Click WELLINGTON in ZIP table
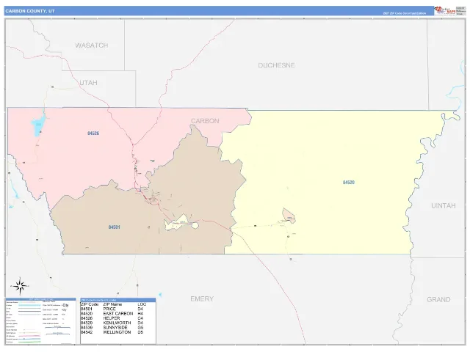Screen dimensions: 470x352 pos(117,332)
